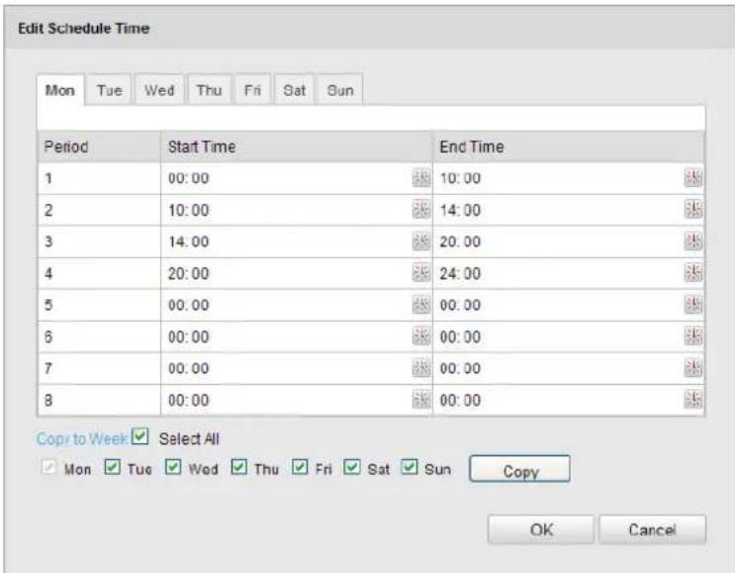This screenshot has height=573, width=735.
Task: Click the Start Time column header
Action: [296, 146]
